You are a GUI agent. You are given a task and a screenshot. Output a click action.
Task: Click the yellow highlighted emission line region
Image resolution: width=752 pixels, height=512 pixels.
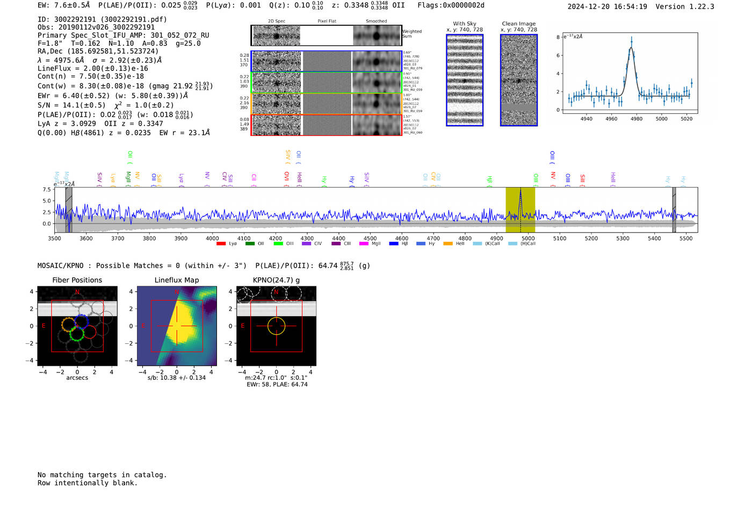click(520, 210)
